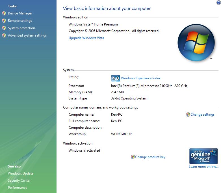Click the 32-bit Operating System text
This screenshot has width=221, height=193.
(129, 98)
